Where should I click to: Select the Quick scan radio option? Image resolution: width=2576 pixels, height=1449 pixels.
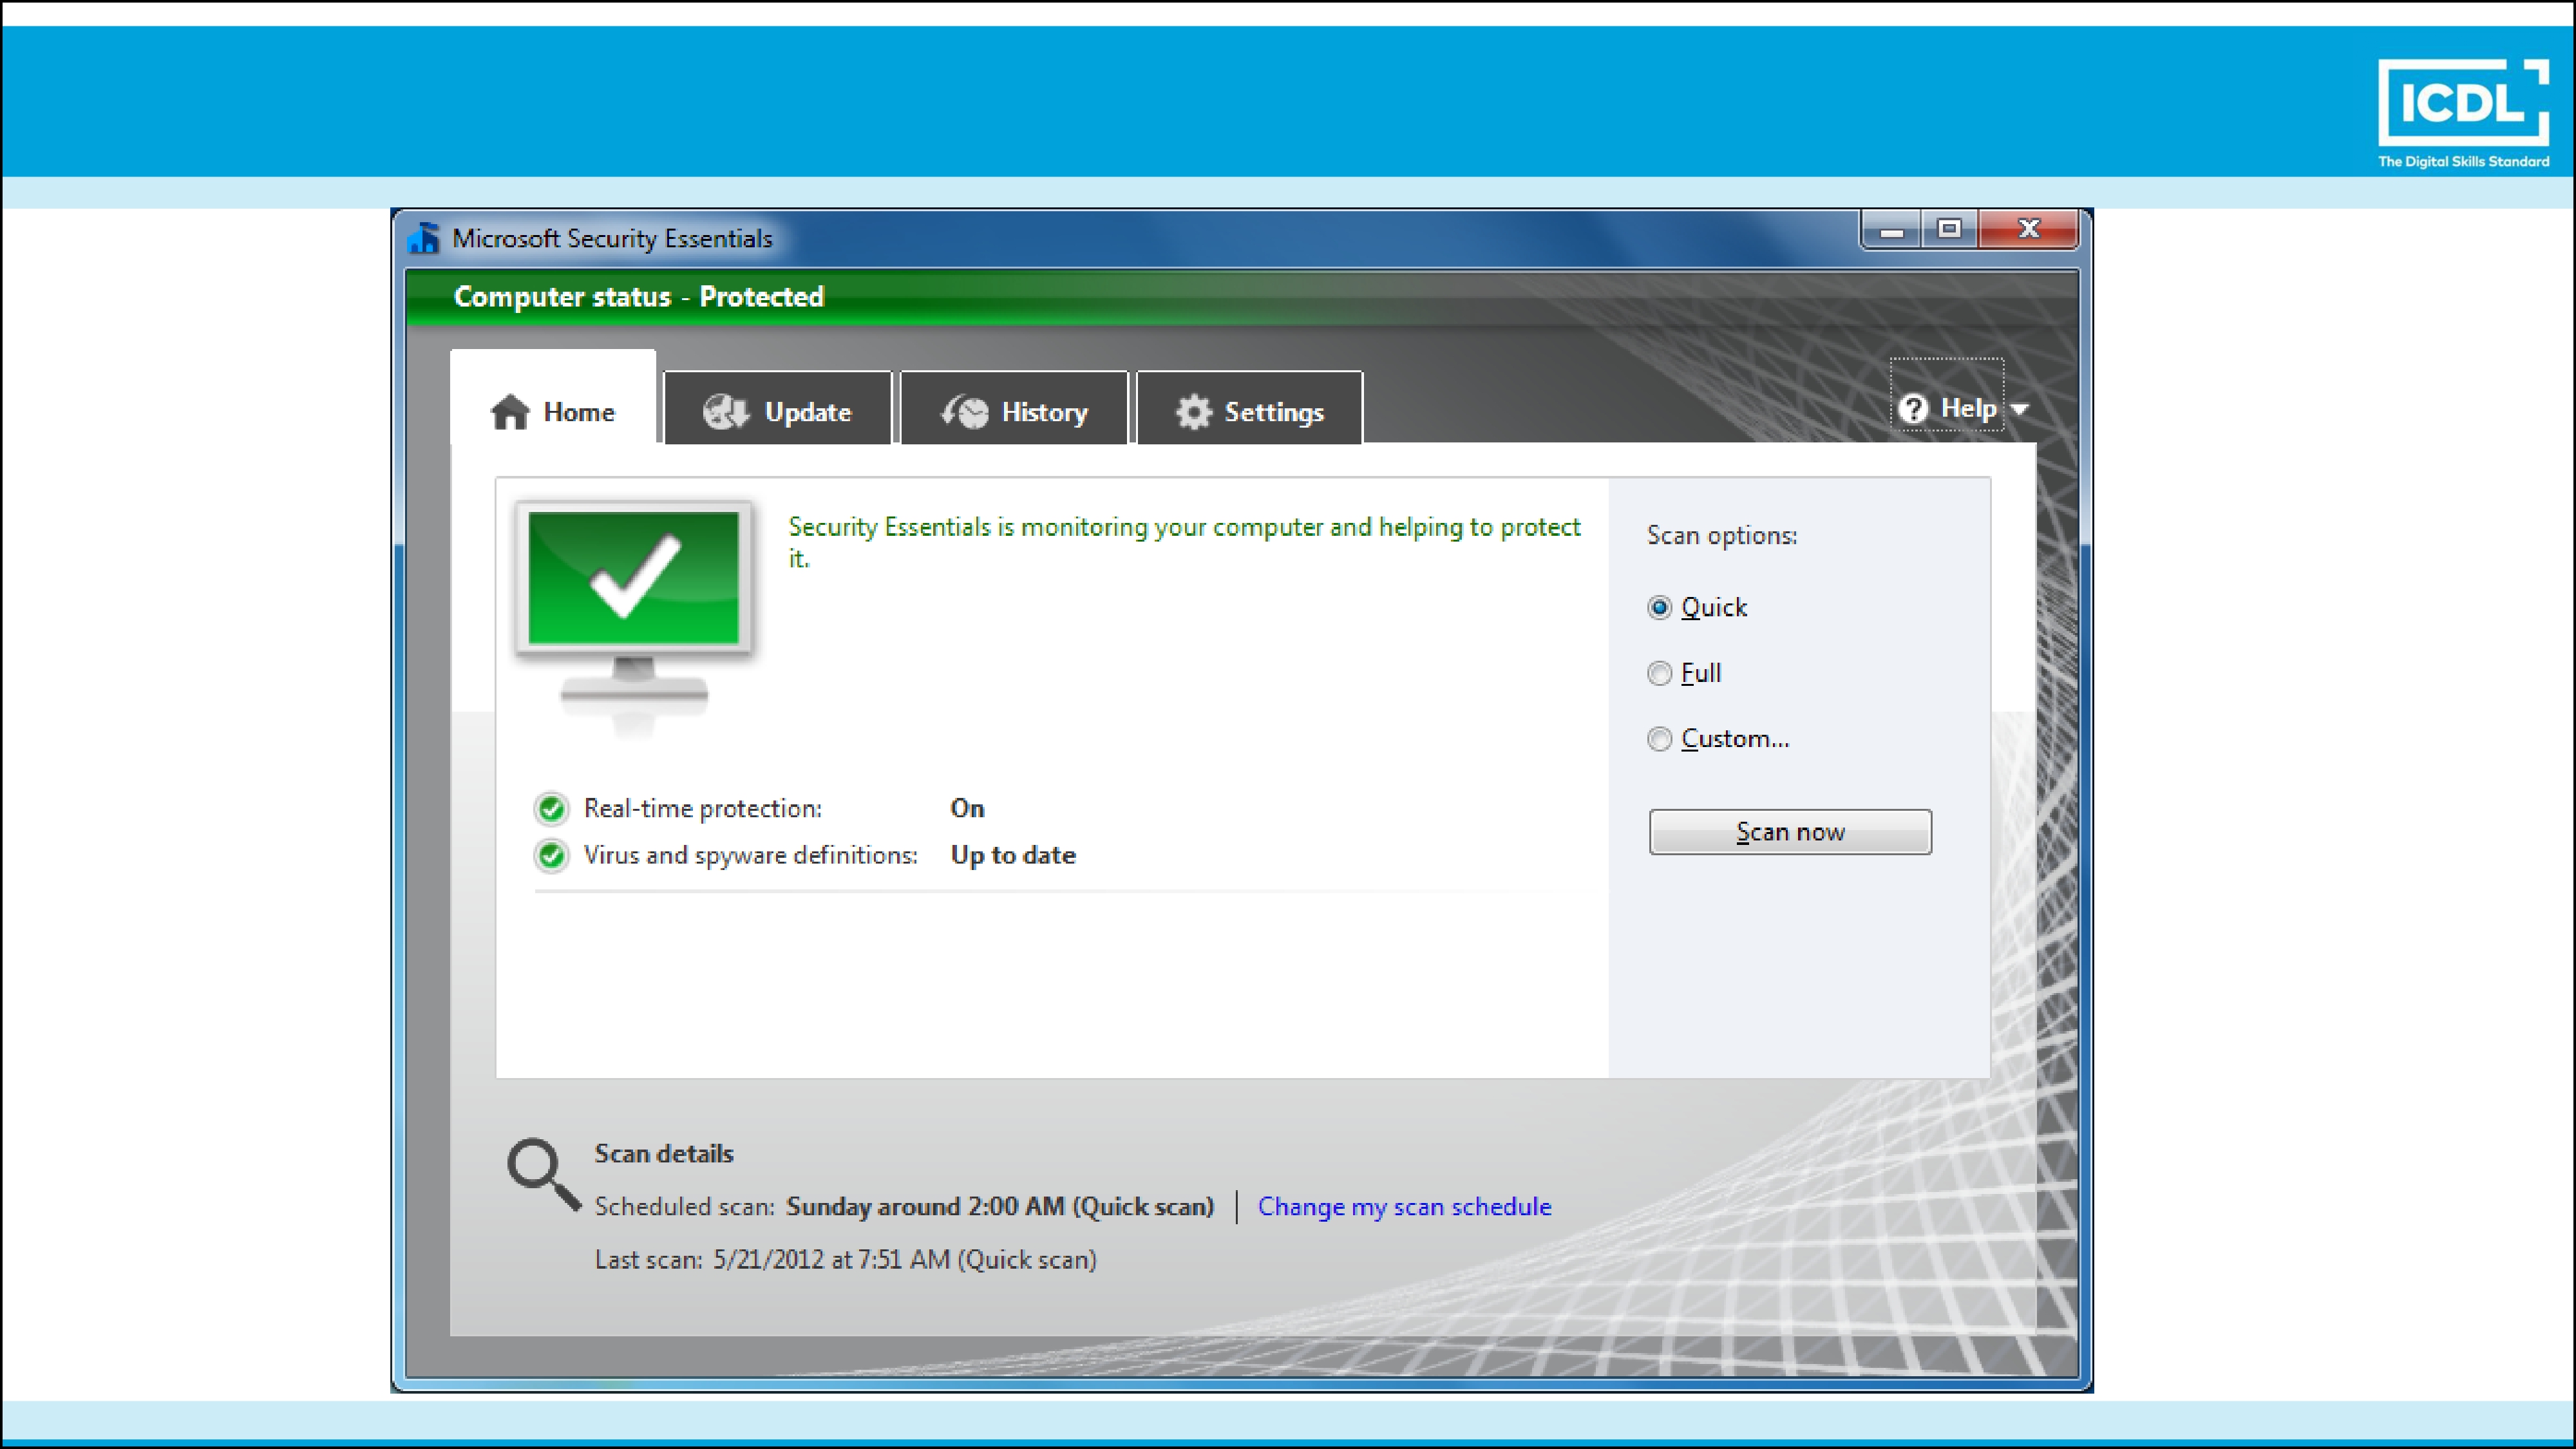tap(1659, 607)
